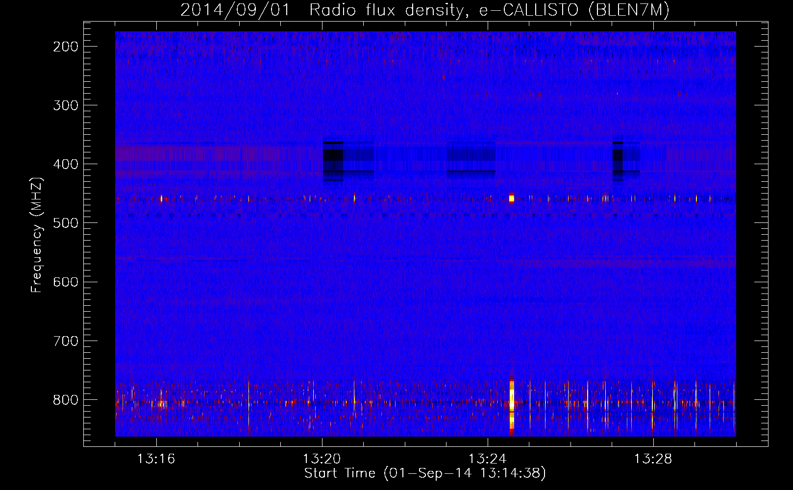Click the 300 frequency tick label
The height and width of the screenshot is (490, 793).
(x=66, y=105)
